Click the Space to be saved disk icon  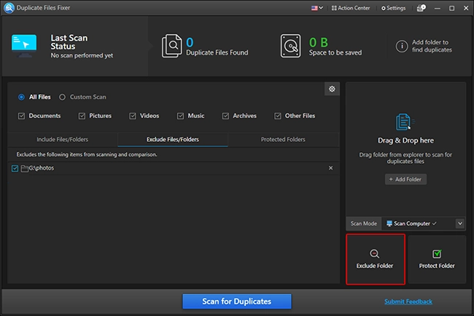[x=290, y=46]
